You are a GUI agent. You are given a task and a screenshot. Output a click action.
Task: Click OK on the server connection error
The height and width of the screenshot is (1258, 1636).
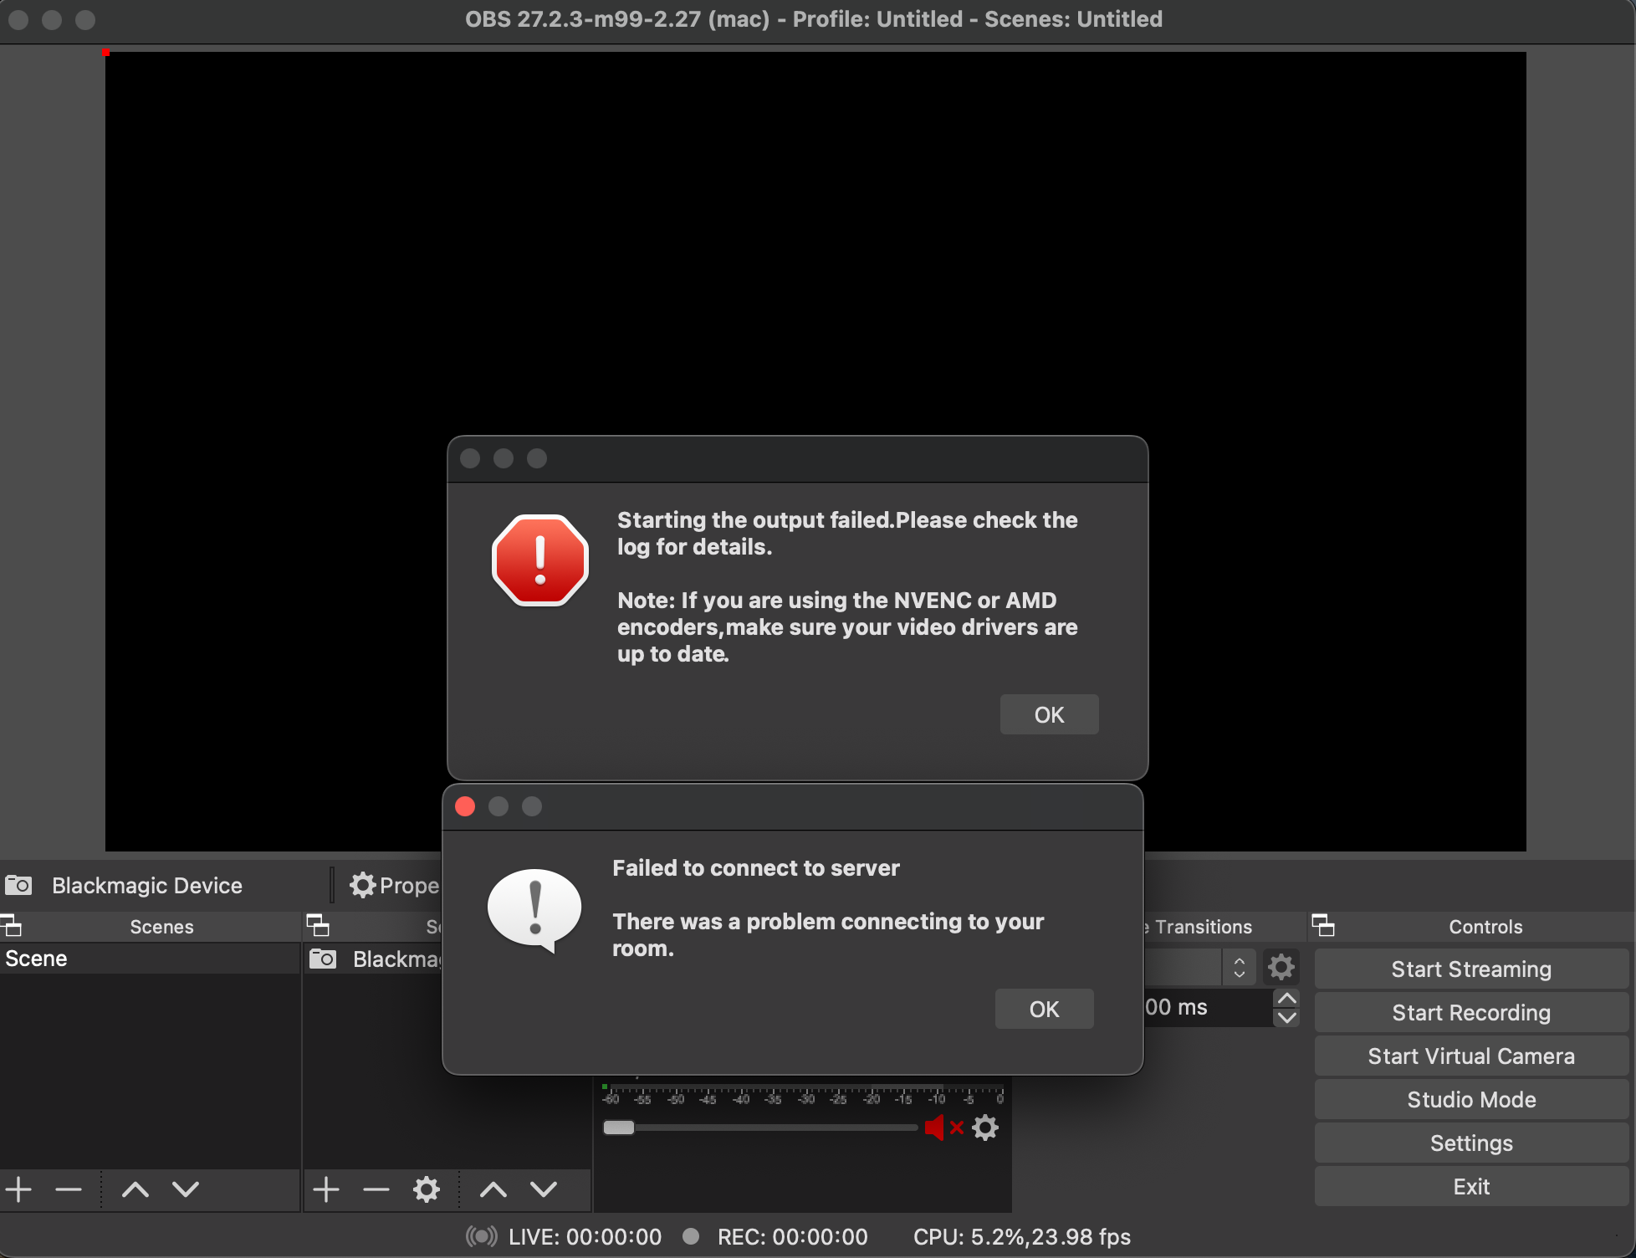point(1044,1009)
